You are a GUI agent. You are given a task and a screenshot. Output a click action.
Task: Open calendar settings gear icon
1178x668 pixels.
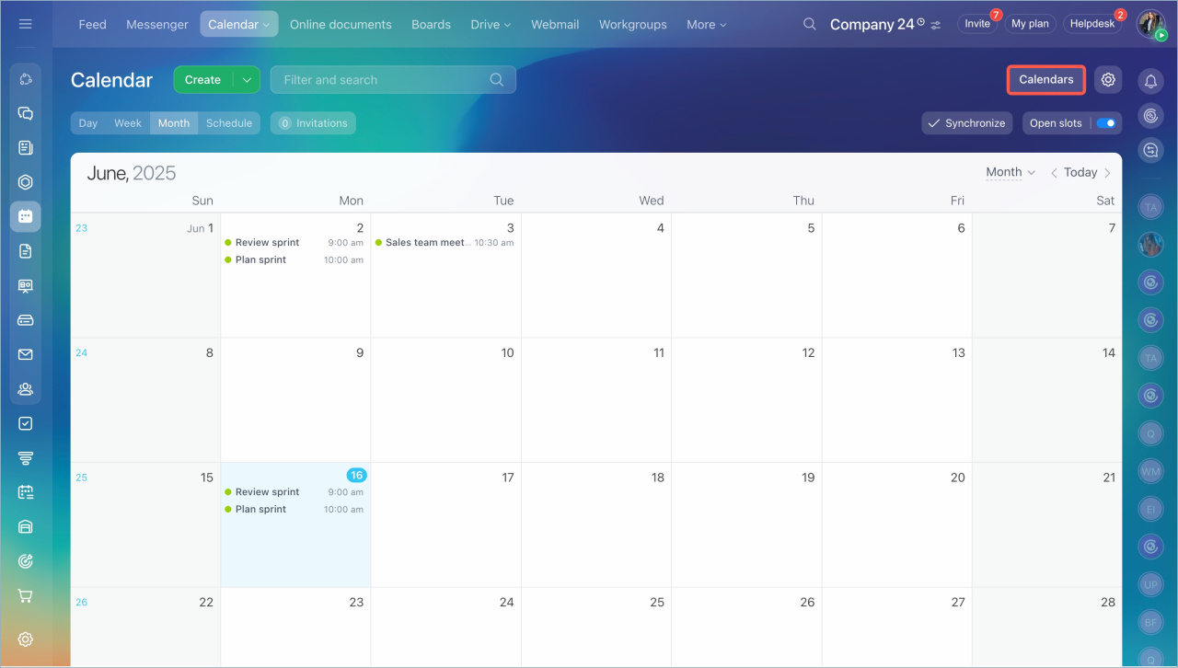tap(1108, 80)
